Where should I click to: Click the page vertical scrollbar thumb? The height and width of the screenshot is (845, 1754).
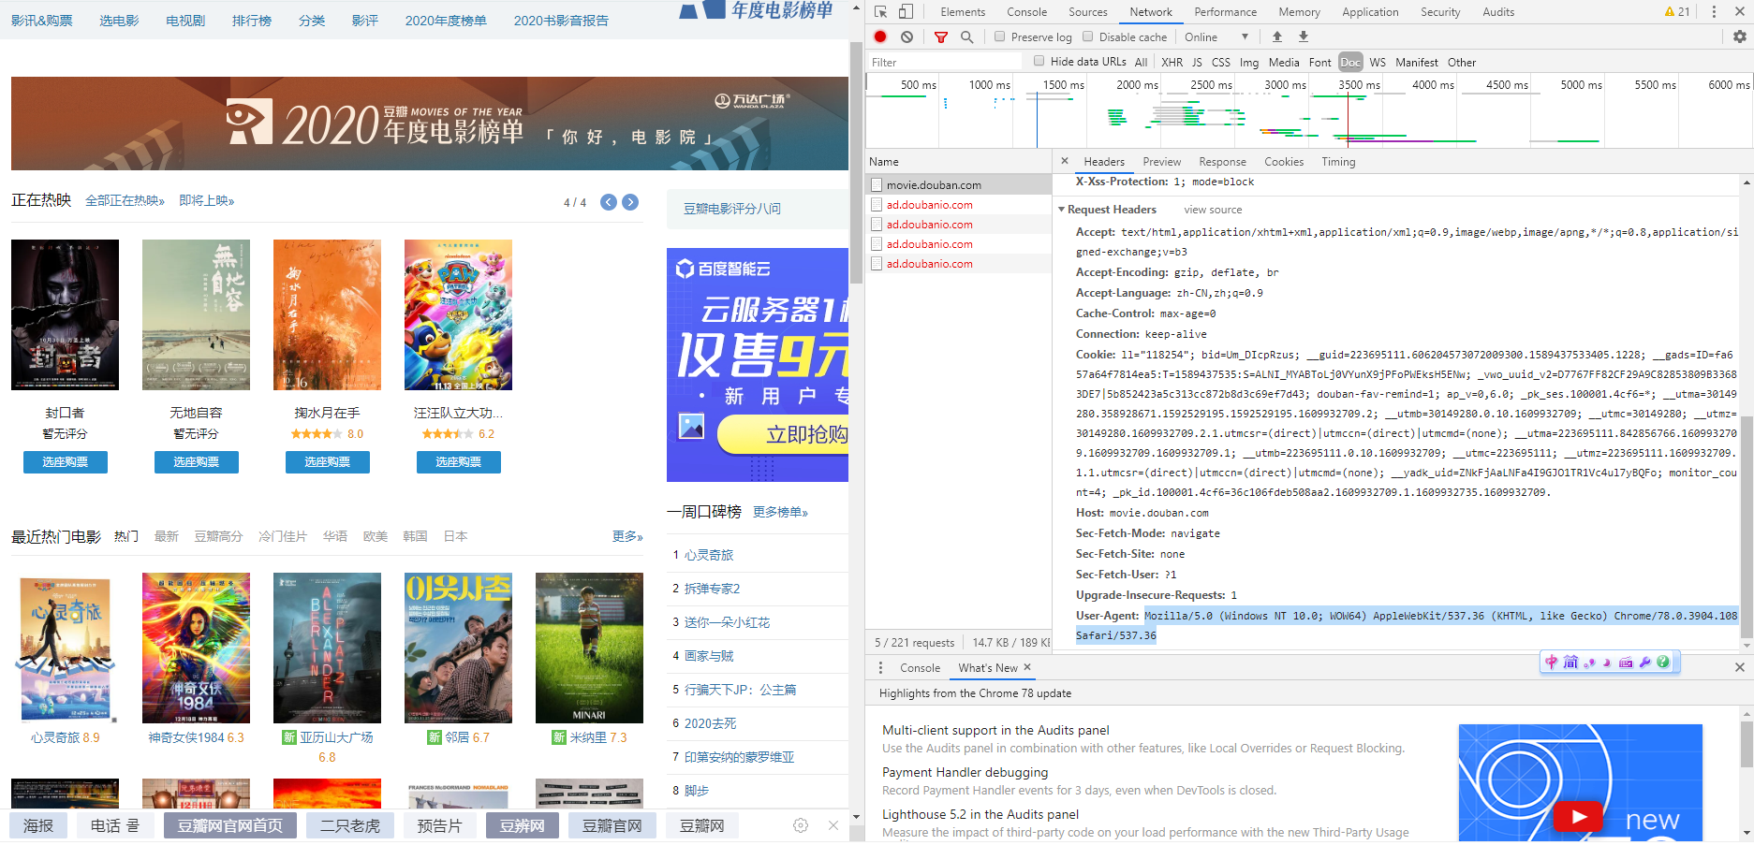856,162
